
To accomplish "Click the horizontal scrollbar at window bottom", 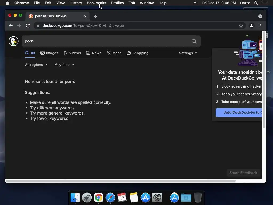I will (121, 181).
